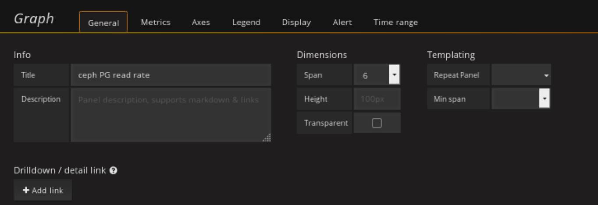Select the Display tab
Viewport: 598px width, 205px height.
point(296,22)
